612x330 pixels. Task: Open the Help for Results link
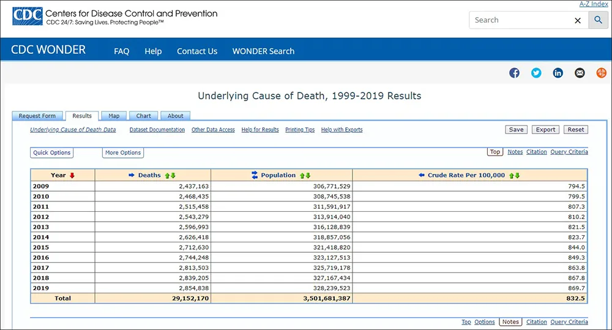(260, 130)
